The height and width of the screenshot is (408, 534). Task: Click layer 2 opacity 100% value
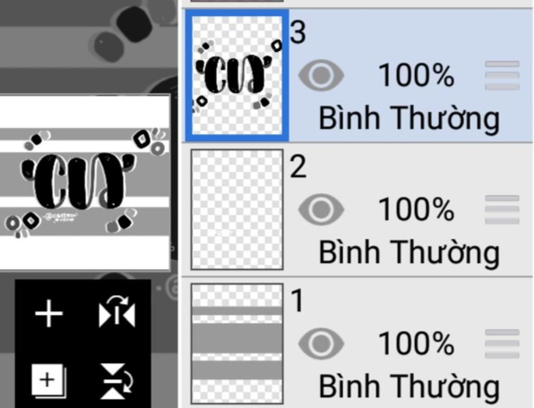416,209
